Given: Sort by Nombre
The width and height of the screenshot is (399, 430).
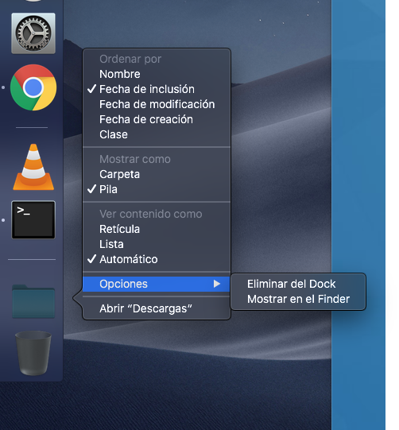Looking at the screenshot, I should [x=157, y=74].
